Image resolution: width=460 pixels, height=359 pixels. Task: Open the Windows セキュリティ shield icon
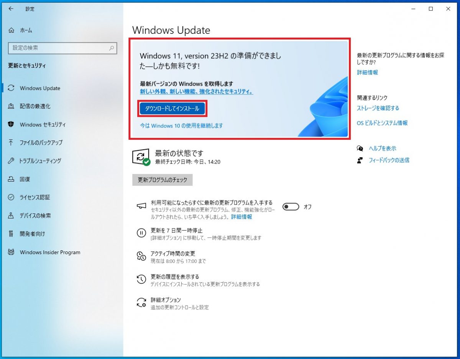[x=11, y=124]
